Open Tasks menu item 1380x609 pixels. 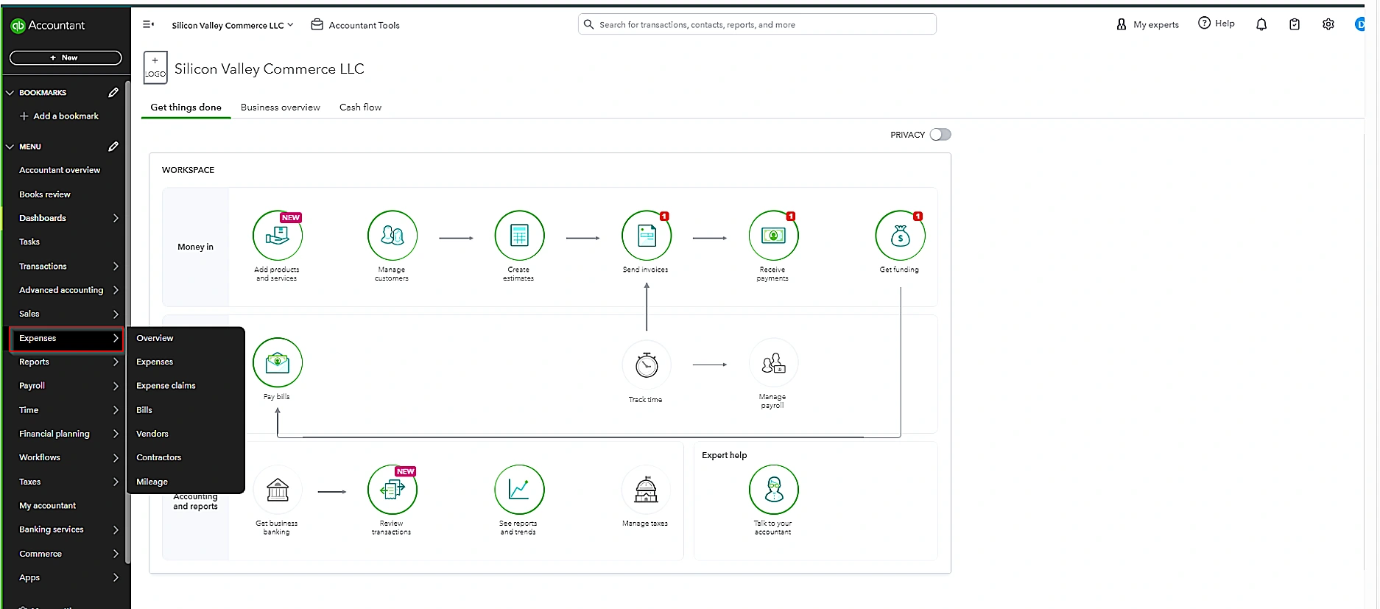click(29, 242)
